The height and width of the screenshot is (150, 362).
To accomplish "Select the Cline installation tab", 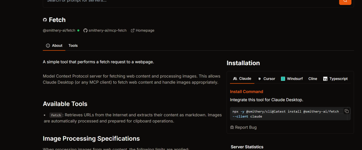I will pyautogui.click(x=313, y=79).
